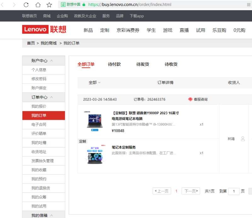Click the Lenovo 联想 logo

44,29
